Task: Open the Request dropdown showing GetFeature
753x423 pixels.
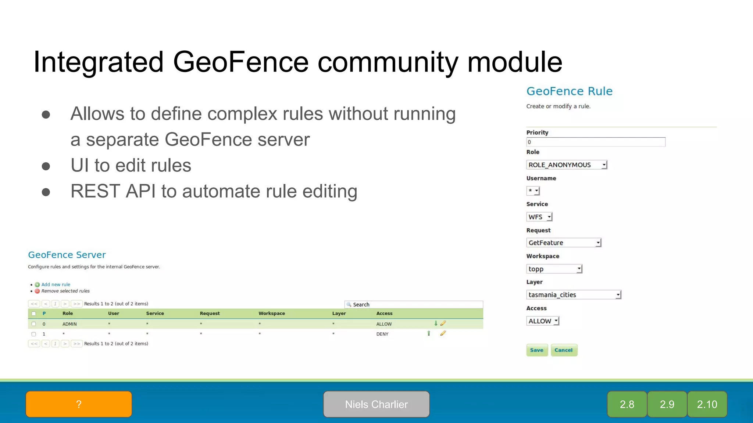Action: (564, 243)
